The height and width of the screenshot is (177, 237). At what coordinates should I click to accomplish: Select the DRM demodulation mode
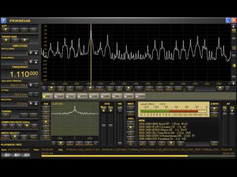[x=128, y=96]
